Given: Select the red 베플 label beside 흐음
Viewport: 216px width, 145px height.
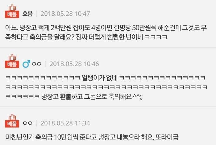Looking at the screenshot, I should pos(12,14).
